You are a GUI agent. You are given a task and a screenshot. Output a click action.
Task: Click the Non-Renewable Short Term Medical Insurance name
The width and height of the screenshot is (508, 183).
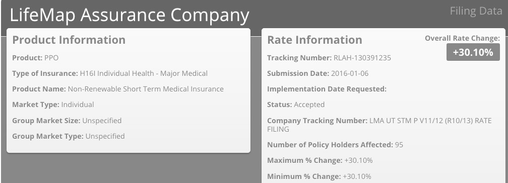pos(146,89)
